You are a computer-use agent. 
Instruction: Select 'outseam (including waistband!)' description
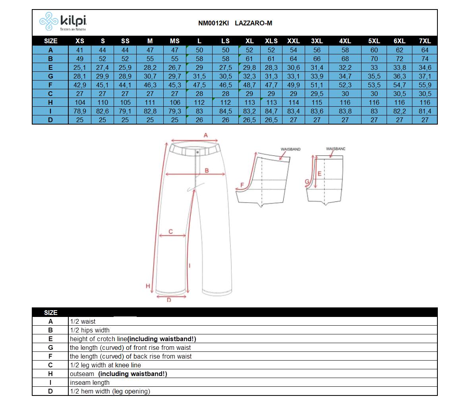[x=118, y=374]
